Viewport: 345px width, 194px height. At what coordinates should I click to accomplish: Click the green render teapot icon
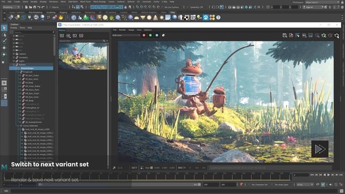click(x=323, y=35)
